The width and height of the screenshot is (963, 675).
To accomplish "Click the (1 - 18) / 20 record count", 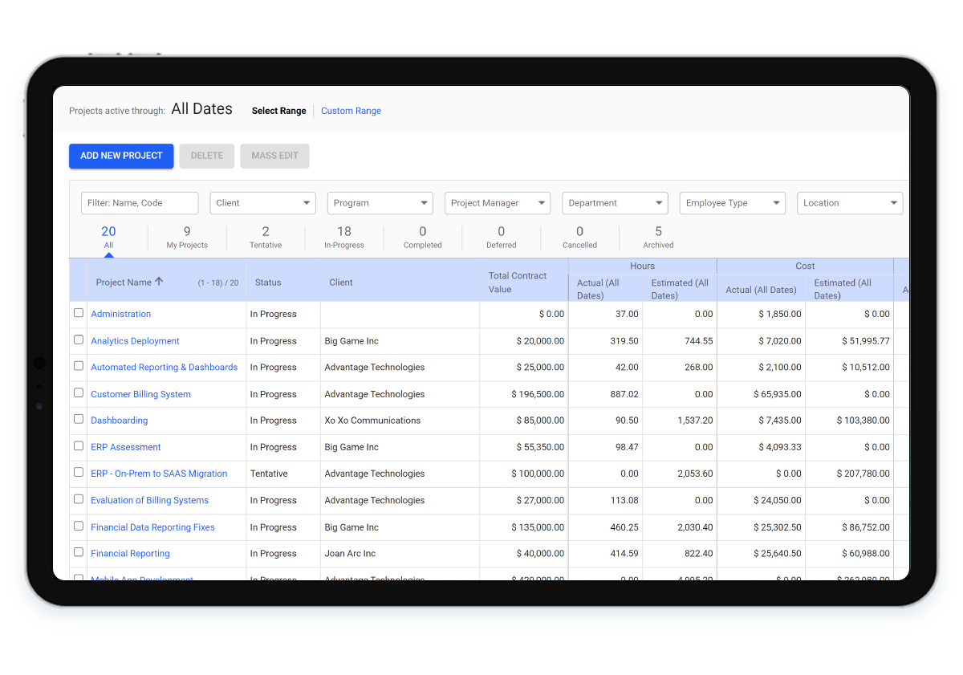I will click(x=218, y=283).
